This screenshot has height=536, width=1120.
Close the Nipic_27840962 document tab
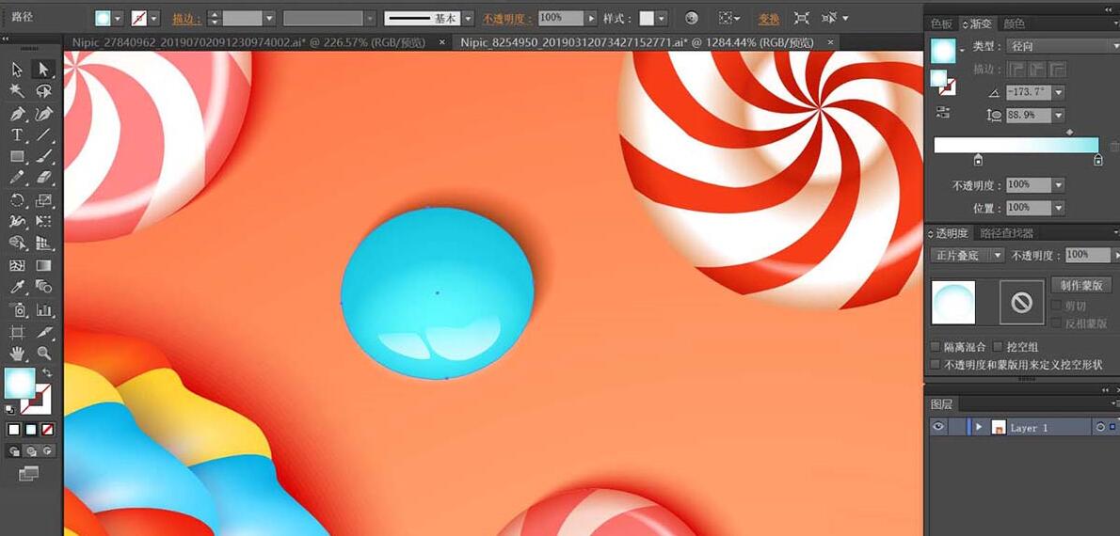click(442, 43)
